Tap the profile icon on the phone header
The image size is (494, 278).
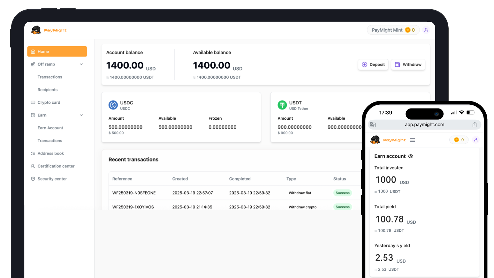(x=476, y=140)
